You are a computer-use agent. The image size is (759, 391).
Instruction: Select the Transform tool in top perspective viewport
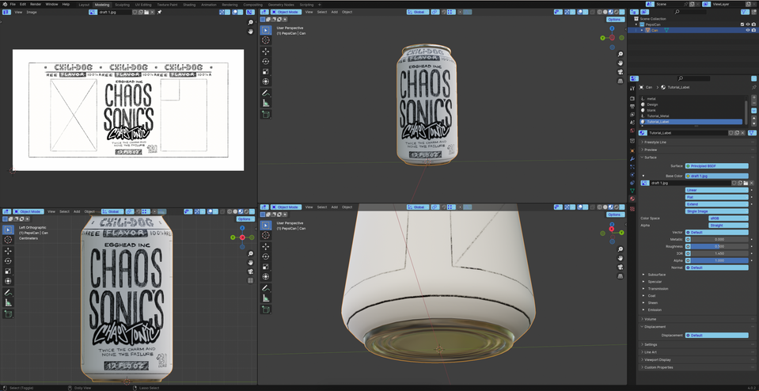[266, 82]
